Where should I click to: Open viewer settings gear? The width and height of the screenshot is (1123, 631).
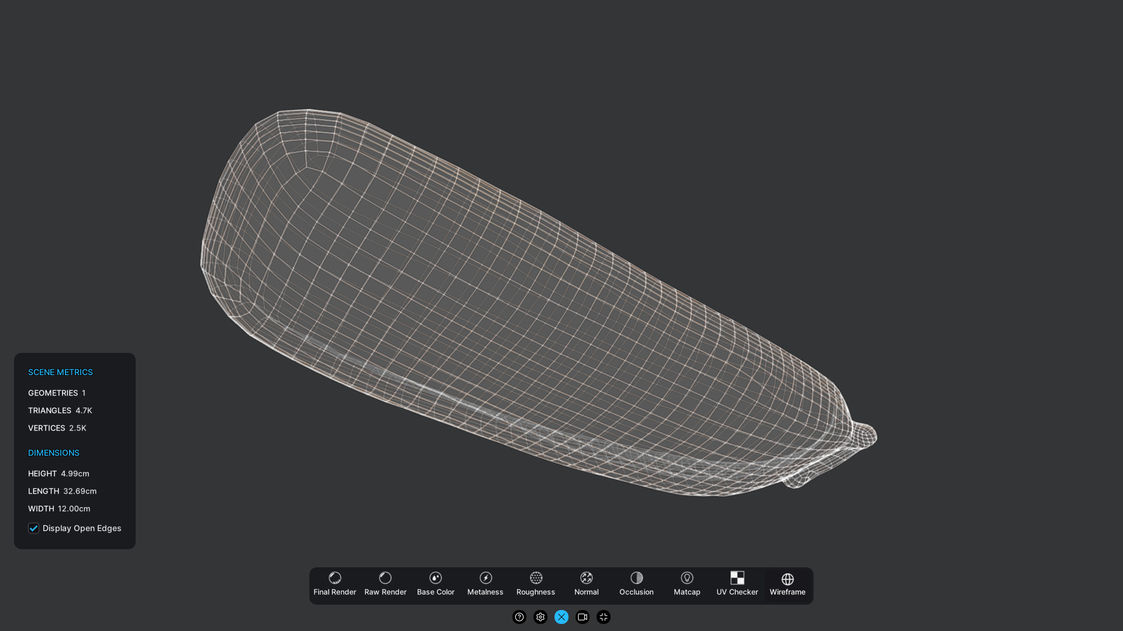pos(540,617)
